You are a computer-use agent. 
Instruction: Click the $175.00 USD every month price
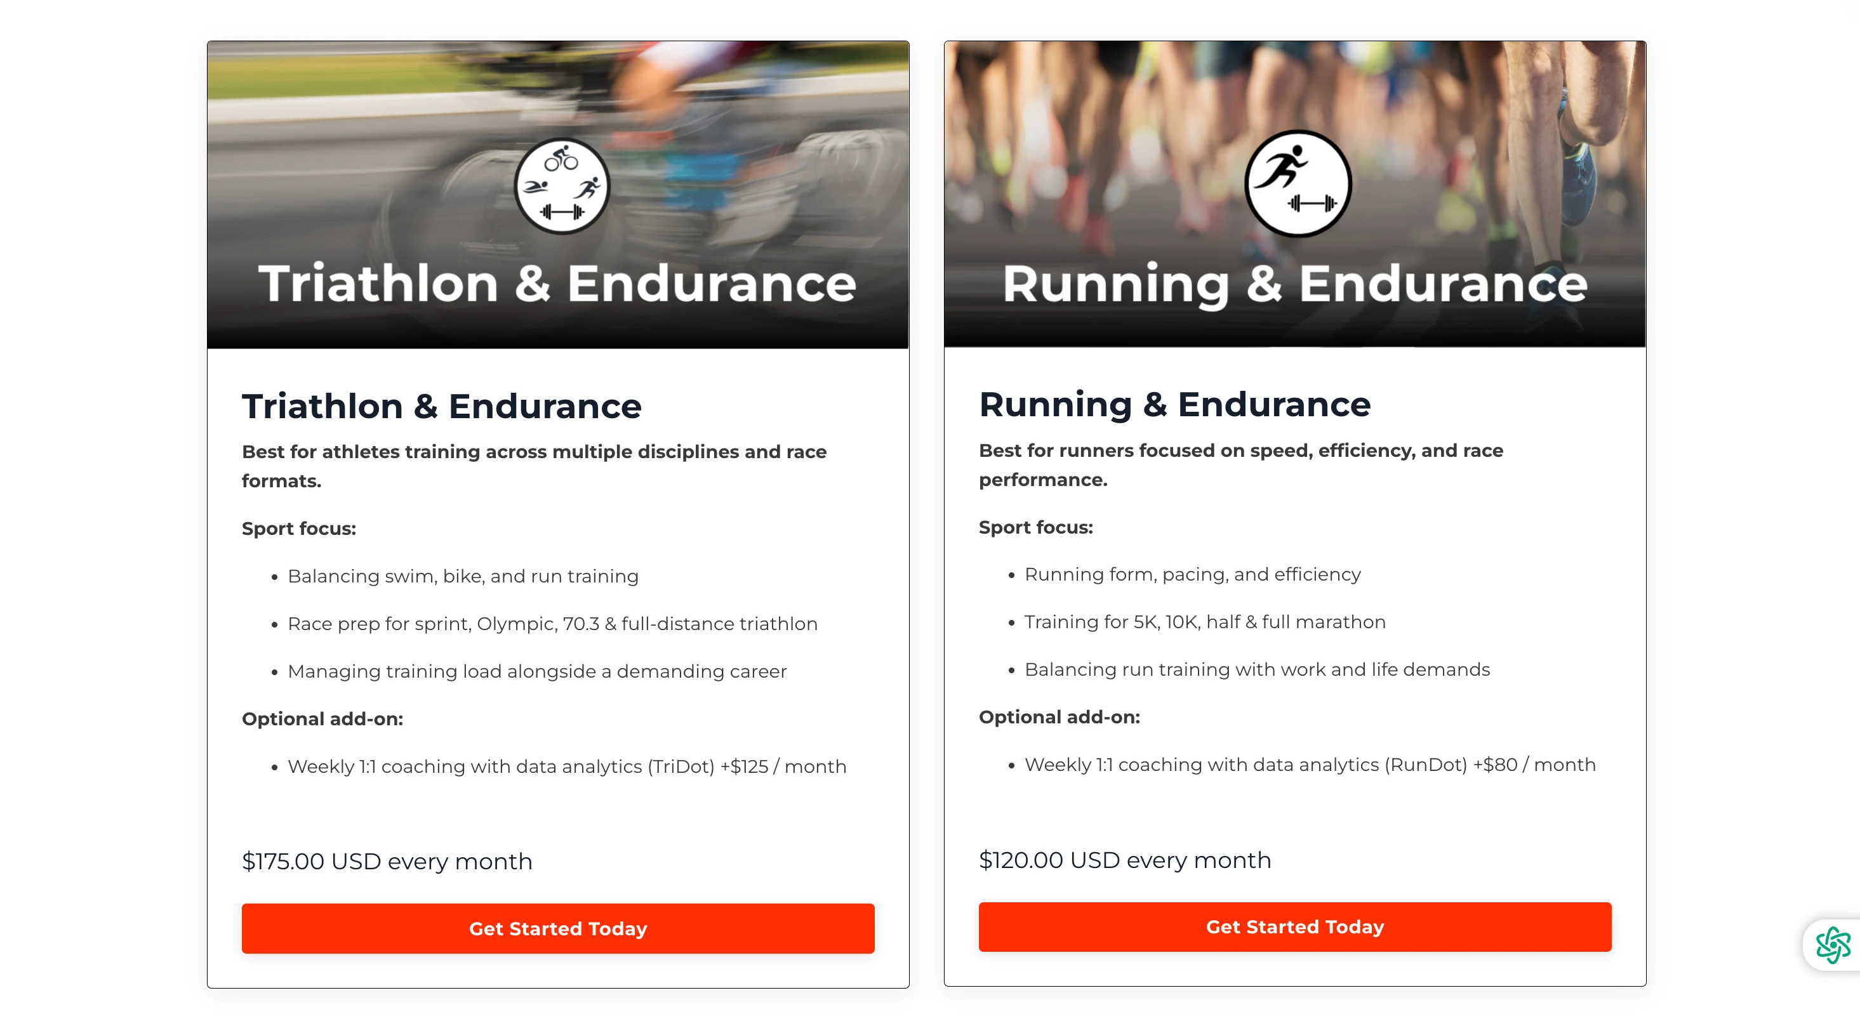pyautogui.click(x=387, y=861)
